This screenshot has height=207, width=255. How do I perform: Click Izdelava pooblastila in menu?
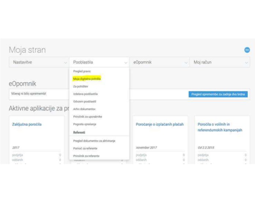pos(85,94)
